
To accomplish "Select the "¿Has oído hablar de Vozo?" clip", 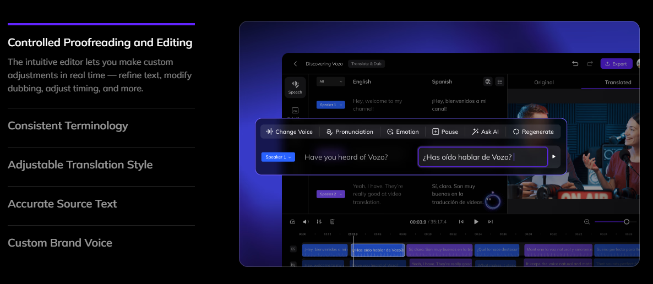I will (x=378, y=250).
